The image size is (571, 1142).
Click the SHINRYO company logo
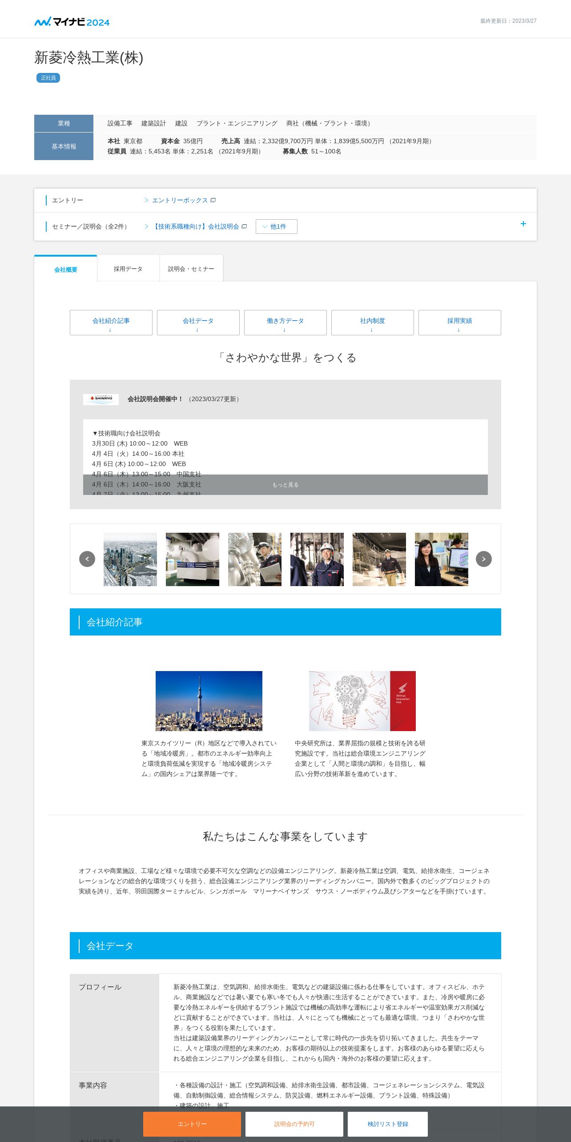tap(101, 399)
